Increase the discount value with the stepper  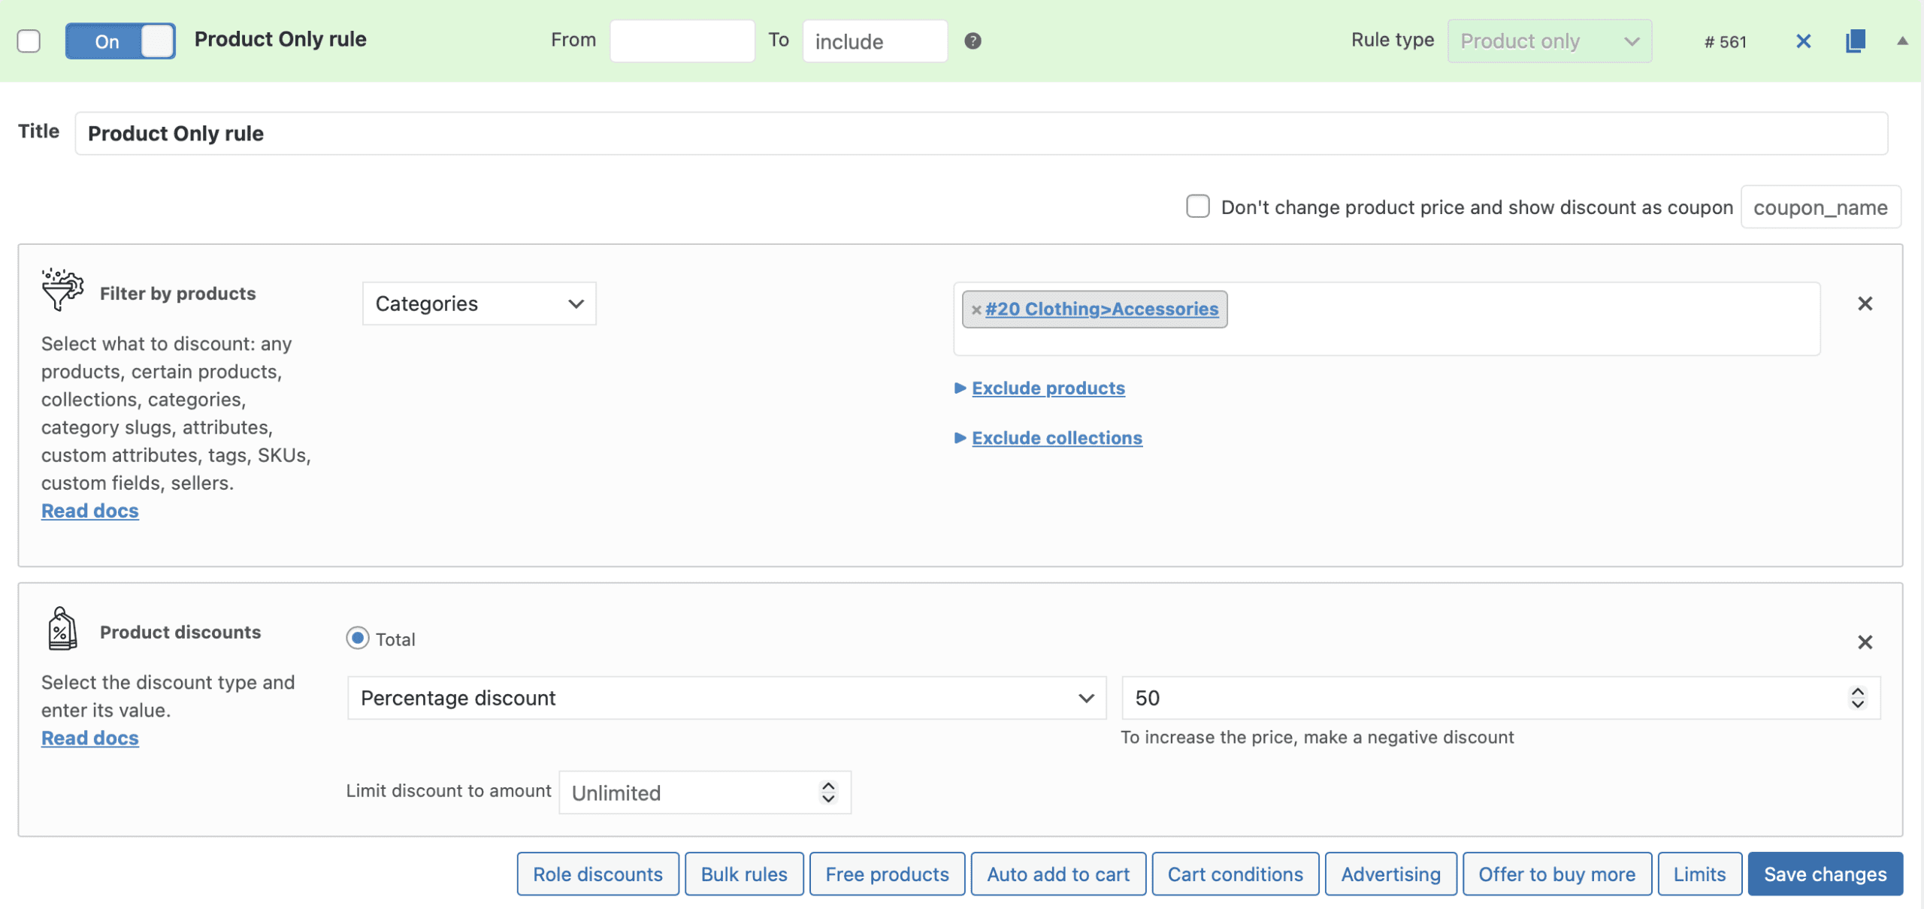1858,691
